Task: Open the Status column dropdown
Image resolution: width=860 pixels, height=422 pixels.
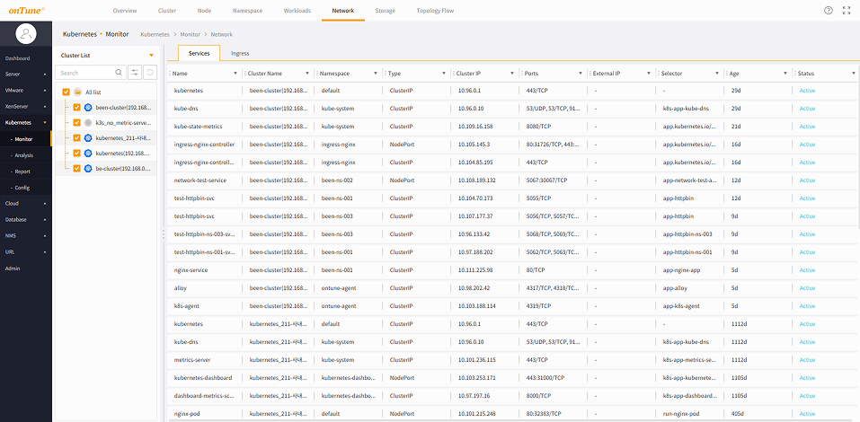Action: coord(854,73)
